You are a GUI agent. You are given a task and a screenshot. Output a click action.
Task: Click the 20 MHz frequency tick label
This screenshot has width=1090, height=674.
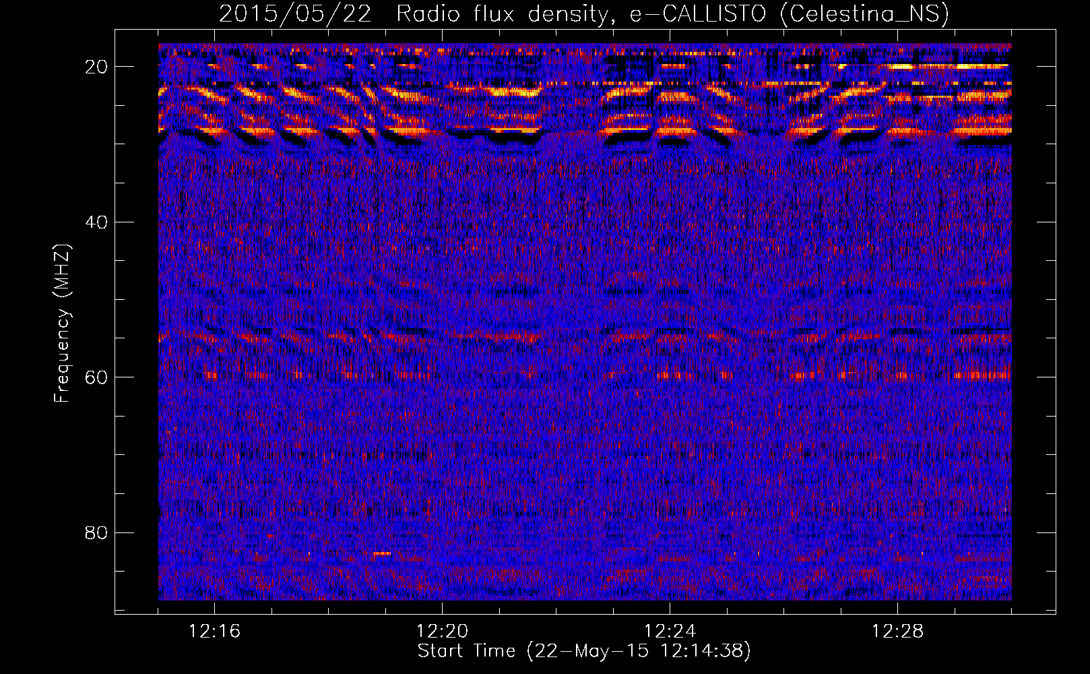point(96,67)
